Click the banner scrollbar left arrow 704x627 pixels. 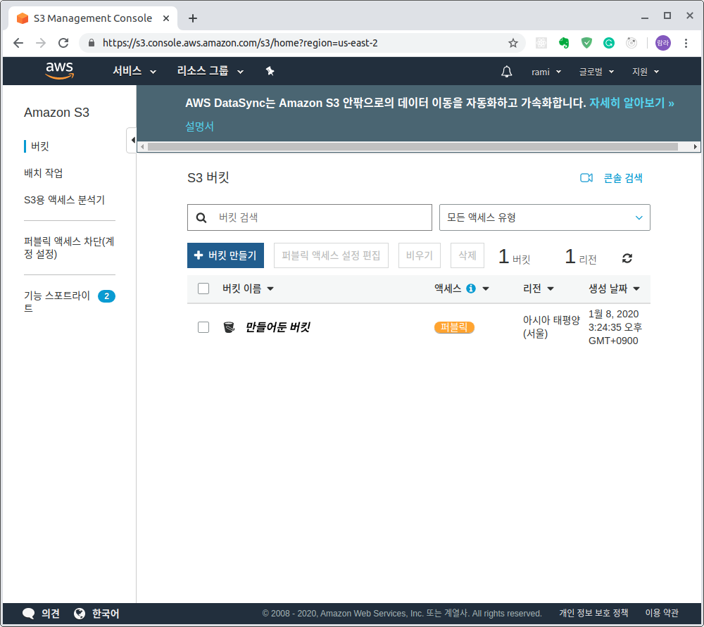[x=142, y=147]
